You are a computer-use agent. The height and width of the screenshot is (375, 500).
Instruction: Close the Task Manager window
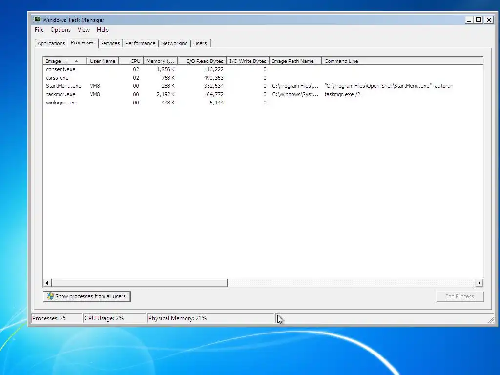click(489, 20)
